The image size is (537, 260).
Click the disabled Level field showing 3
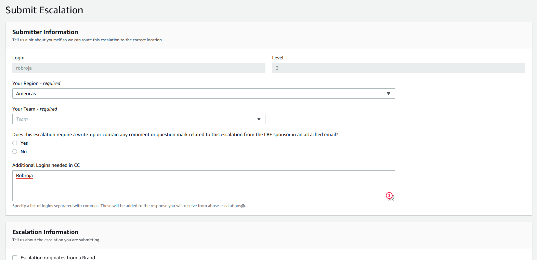pos(398,68)
